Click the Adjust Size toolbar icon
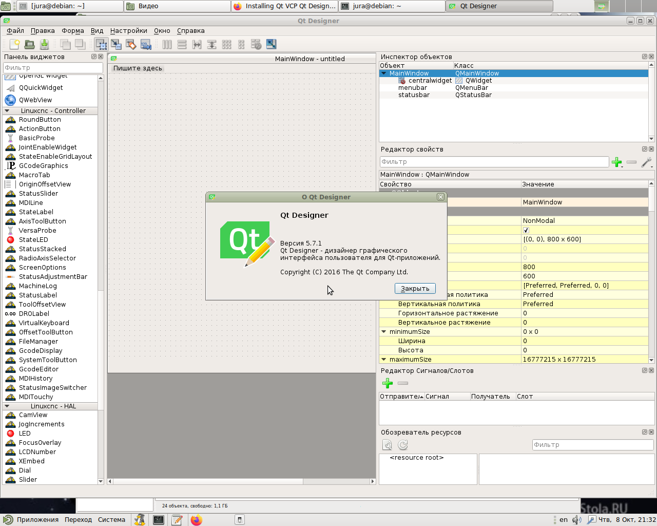Viewport: 657px width, 526px height. (x=271, y=44)
